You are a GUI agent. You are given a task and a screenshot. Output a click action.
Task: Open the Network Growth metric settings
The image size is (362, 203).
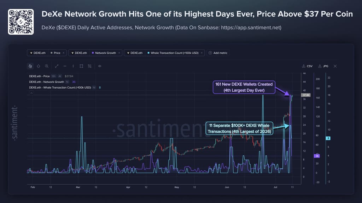pyautogui.click(x=105, y=53)
